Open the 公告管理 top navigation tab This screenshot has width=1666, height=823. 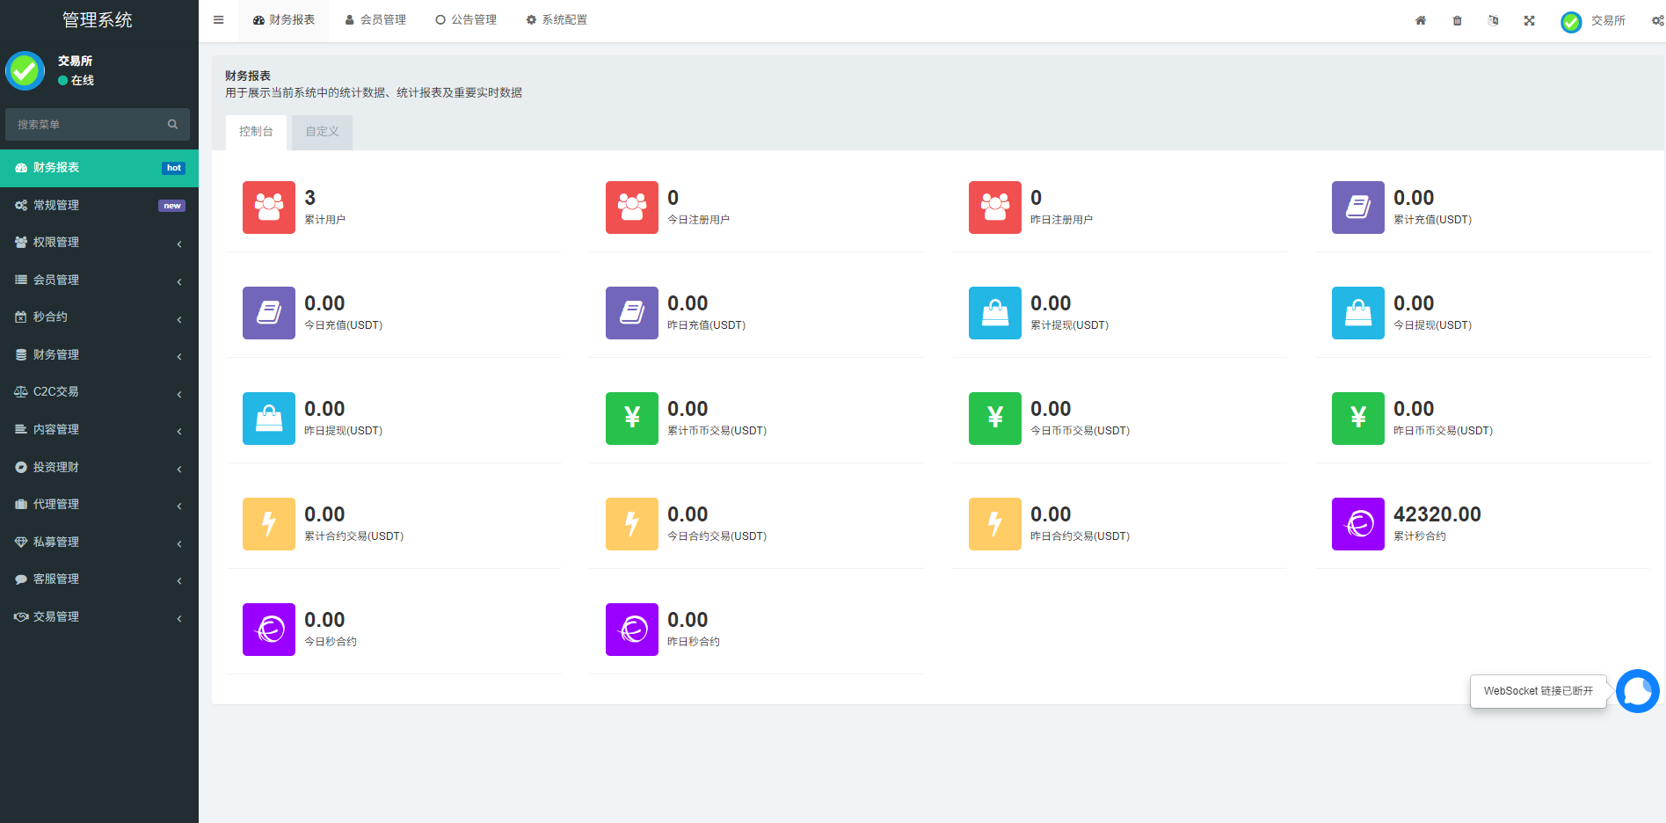466,20
